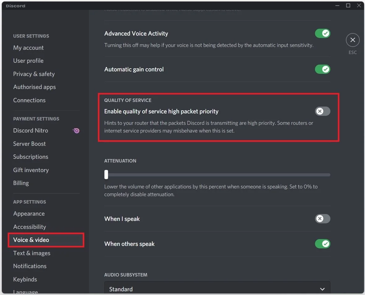The height and width of the screenshot is (295, 365).
Task: Maximize the Discord window
Action: [x=348, y=5]
